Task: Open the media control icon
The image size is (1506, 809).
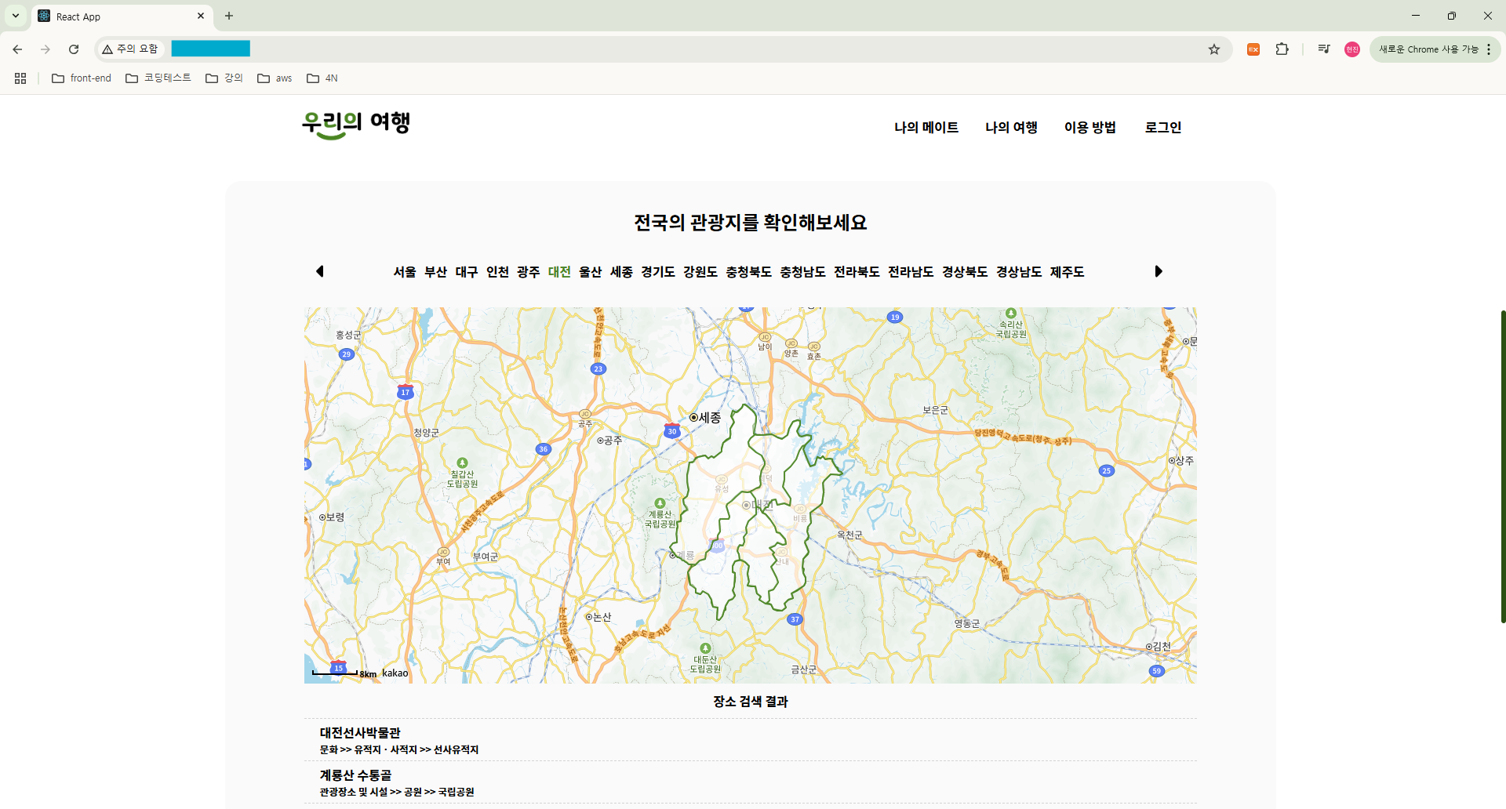Action: [x=1324, y=49]
